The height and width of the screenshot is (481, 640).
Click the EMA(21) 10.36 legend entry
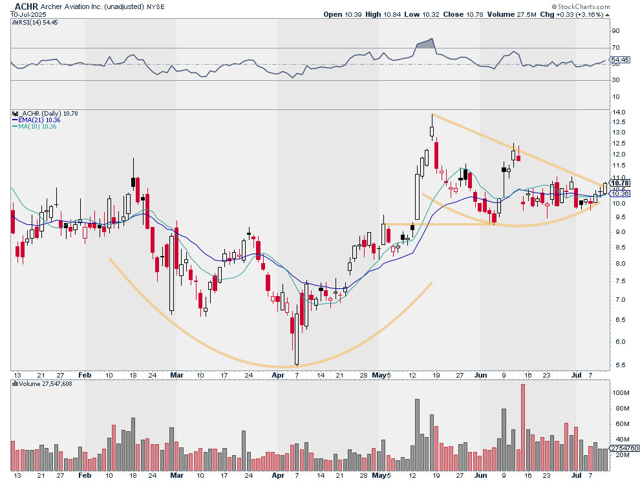[36, 120]
